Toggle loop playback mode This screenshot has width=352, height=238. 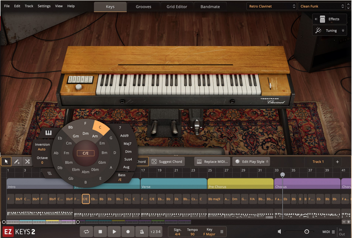[x=86, y=232]
